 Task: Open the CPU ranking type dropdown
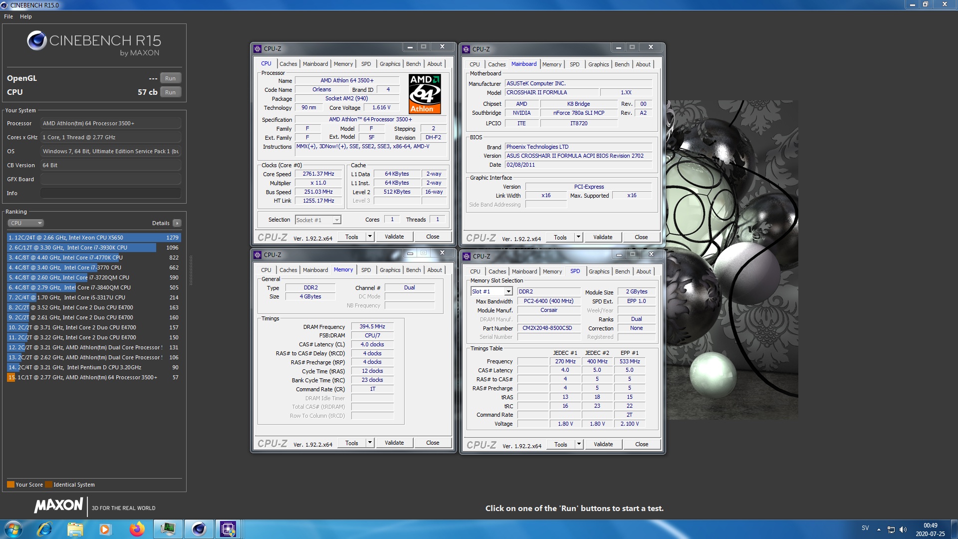[x=26, y=223]
